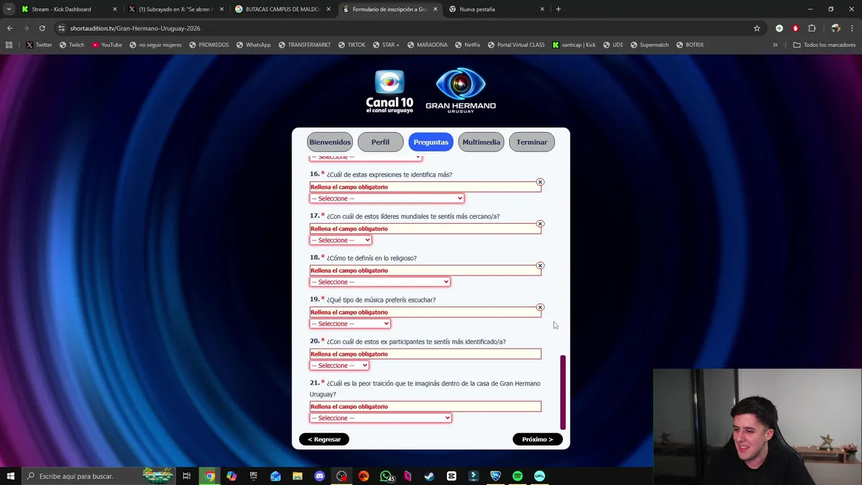This screenshot has height=485, width=862.
Task: Switch to the Nueva pestaña browser tab
Action: click(x=497, y=9)
